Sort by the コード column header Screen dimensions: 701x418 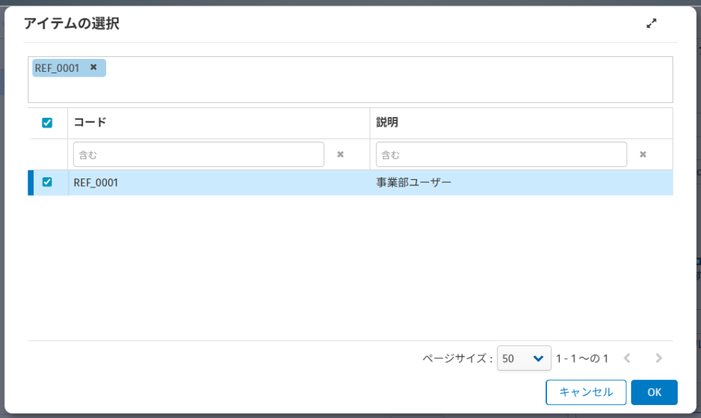click(90, 123)
